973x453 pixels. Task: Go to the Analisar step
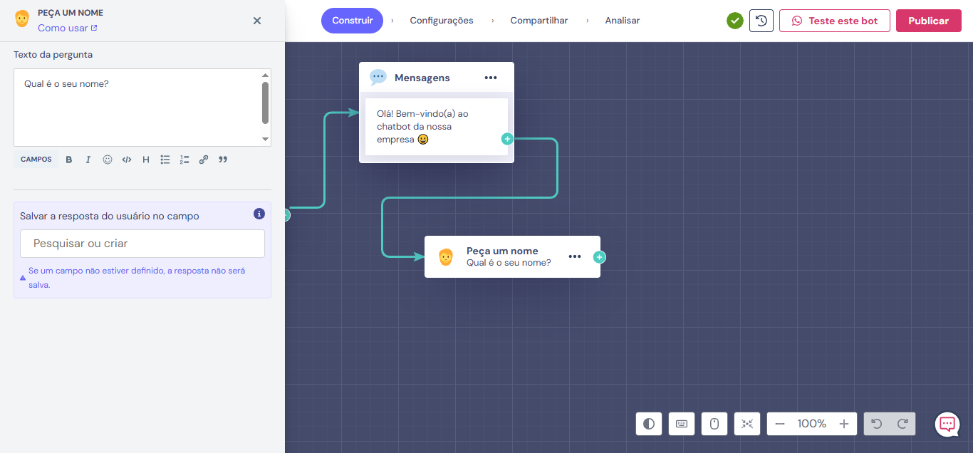click(x=623, y=21)
